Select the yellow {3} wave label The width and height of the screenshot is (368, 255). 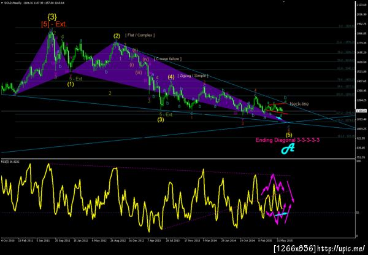click(x=52, y=17)
